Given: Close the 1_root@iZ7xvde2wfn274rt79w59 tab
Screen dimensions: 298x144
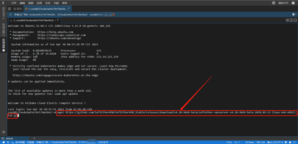Looking at the screenshot, I should click(69, 8).
